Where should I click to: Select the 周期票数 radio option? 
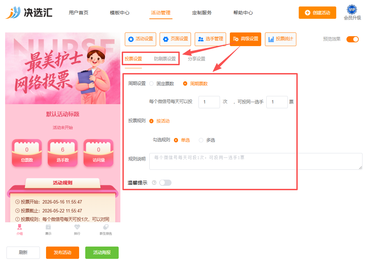tap(195, 84)
